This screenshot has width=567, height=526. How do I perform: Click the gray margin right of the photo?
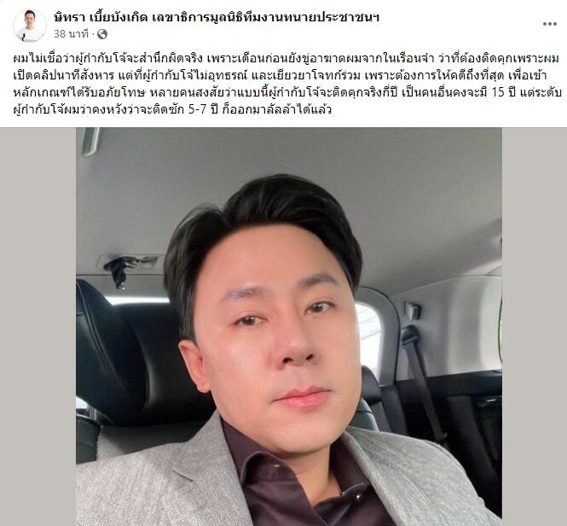(x=534, y=326)
